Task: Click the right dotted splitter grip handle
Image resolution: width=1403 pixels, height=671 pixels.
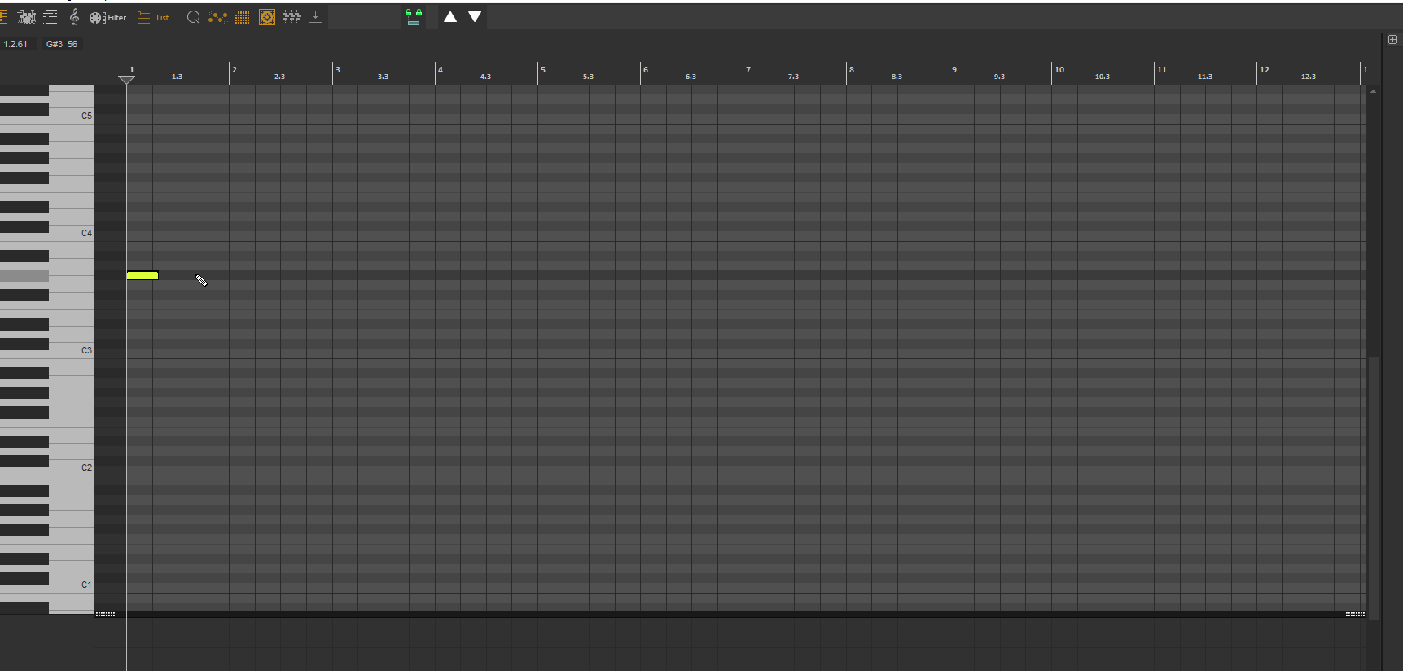Action: click(x=1355, y=614)
